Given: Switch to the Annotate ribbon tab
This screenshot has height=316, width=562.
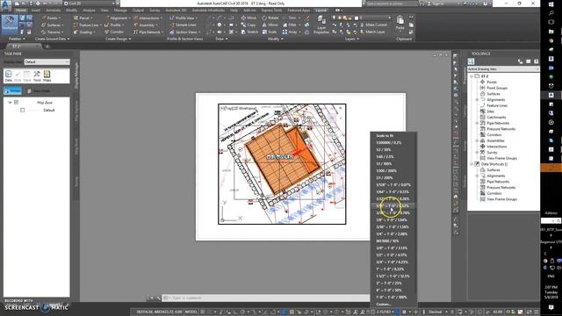Looking at the screenshot, I should tap(53, 10).
